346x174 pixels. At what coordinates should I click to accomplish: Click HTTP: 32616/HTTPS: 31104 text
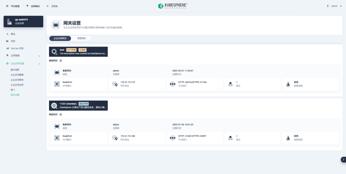pyautogui.click(x=192, y=82)
